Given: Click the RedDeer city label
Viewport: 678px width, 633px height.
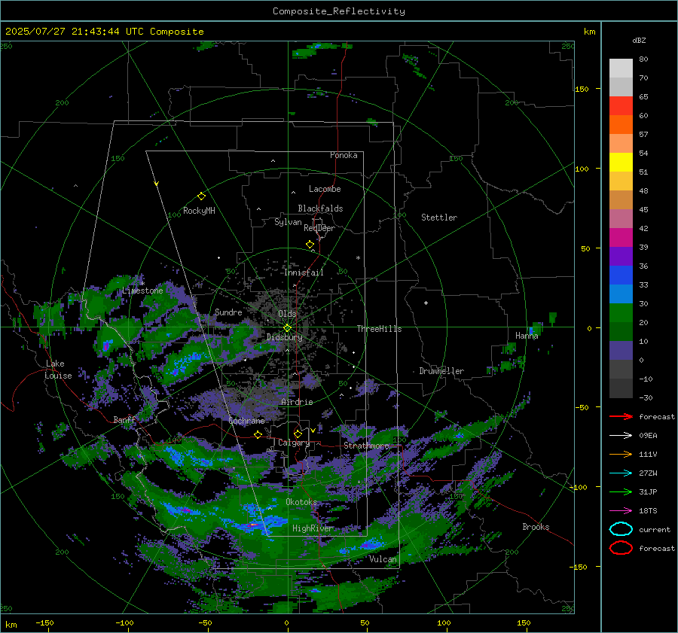Looking at the screenshot, I should pos(319,228).
